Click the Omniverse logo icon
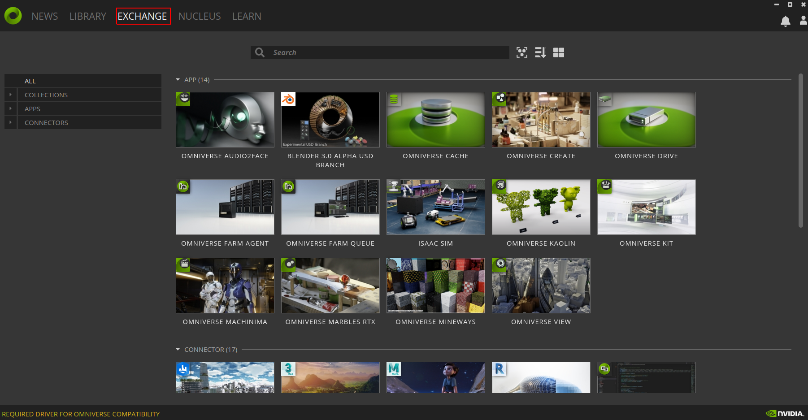 [13, 16]
